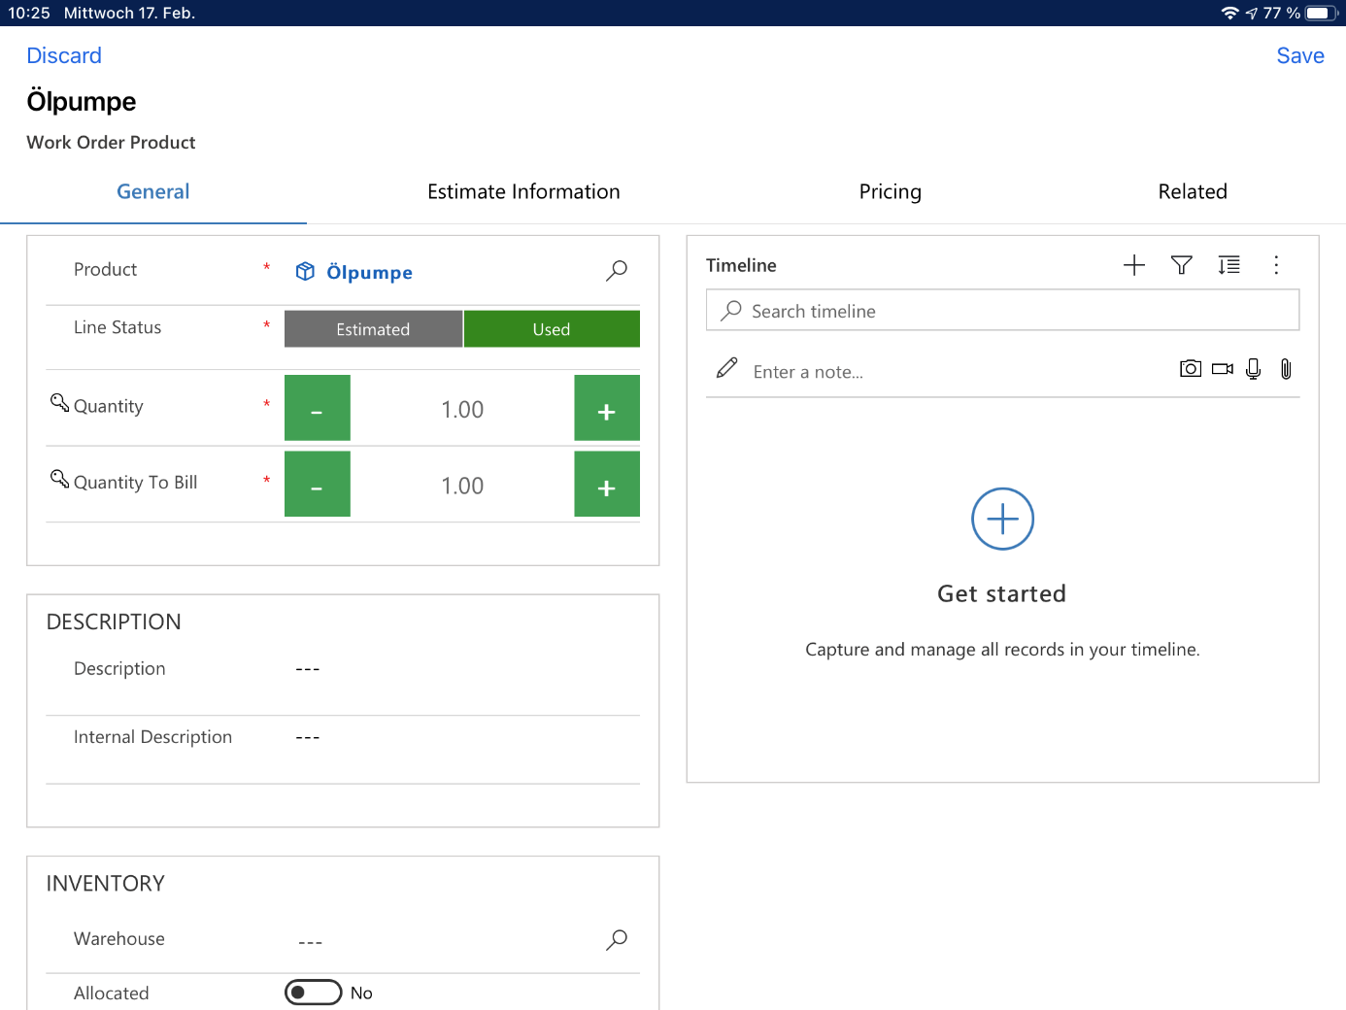Screen dimensions: 1346x1010
Task: Open timeline more options vertical ellipsis
Action: coord(1276,265)
